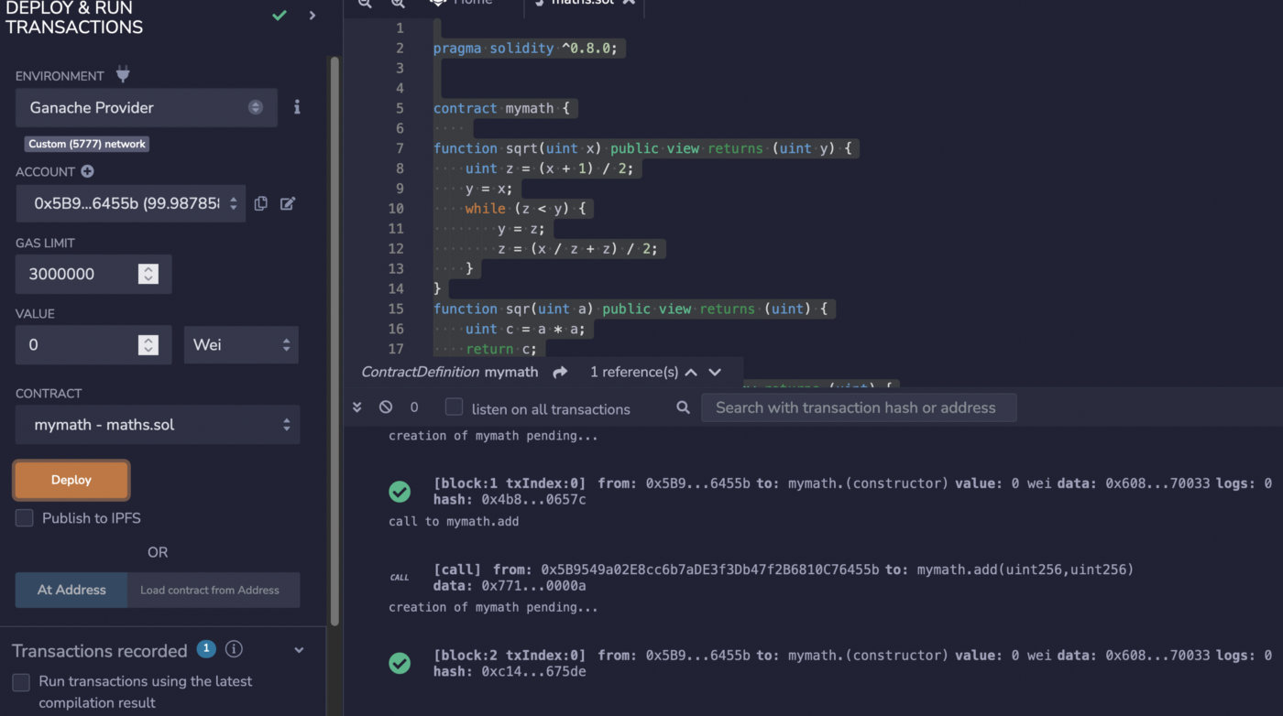Viewport: 1283px width, 716px height.
Task: Focus the transaction hash search box
Action: [859, 407]
